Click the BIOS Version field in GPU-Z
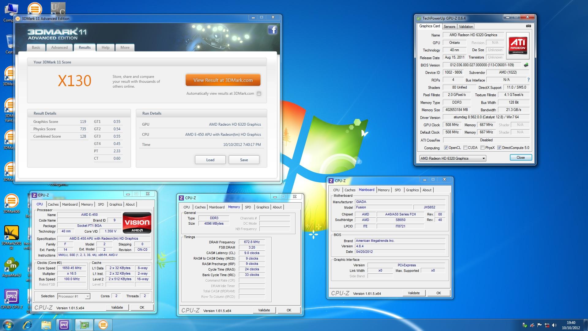The height and width of the screenshot is (331, 588). 482,65
